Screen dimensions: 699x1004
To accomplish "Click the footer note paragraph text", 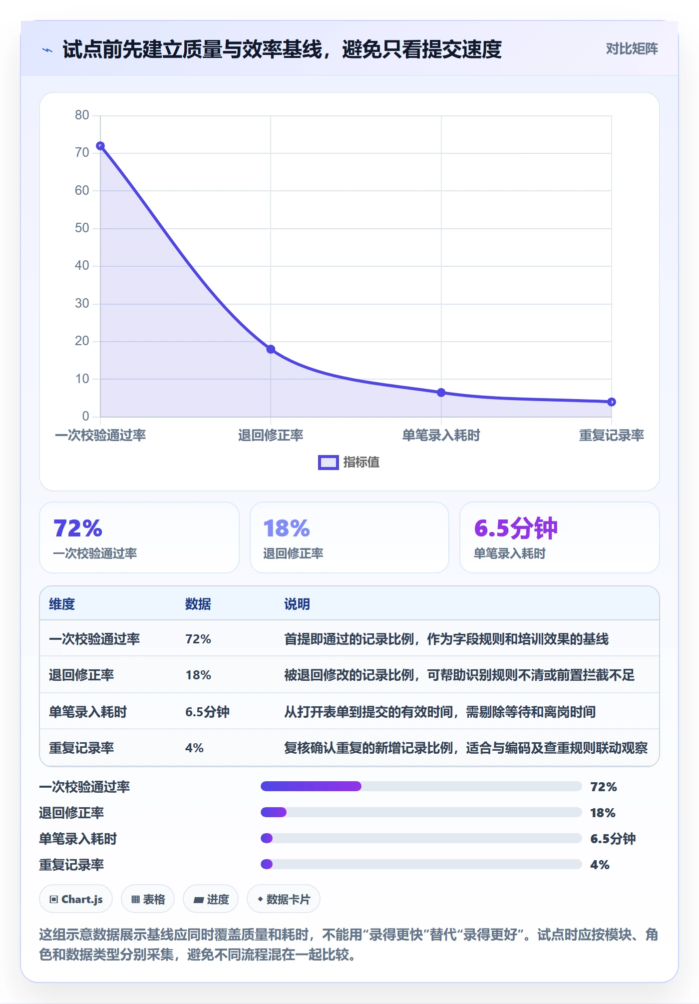I will (x=349, y=945).
